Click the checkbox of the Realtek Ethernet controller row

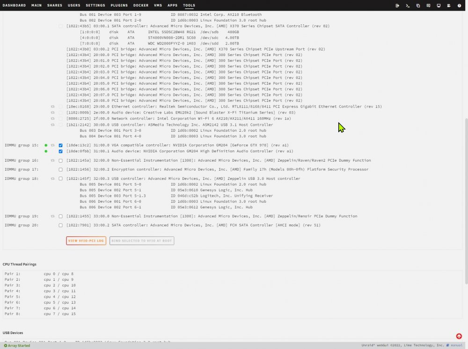click(x=60, y=107)
